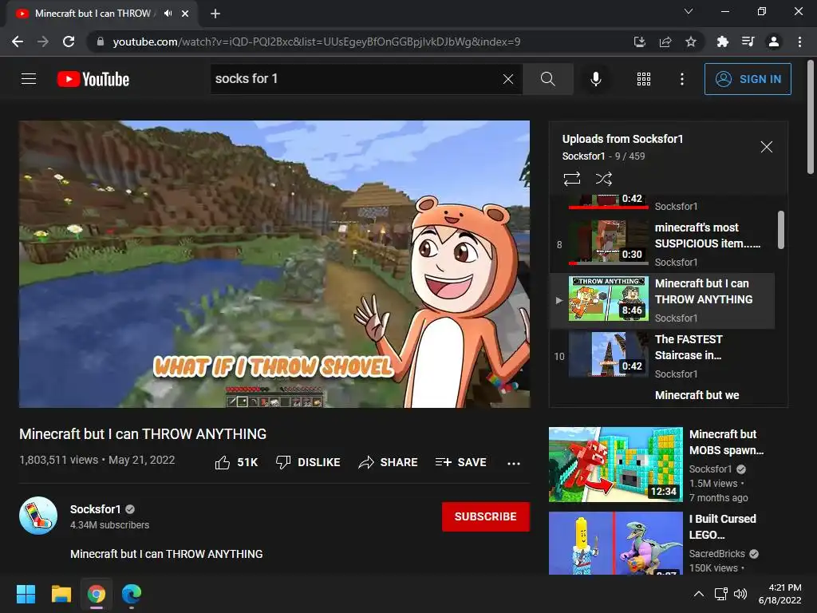Open Windows Start menu
Image resolution: width=817 pixels, height=613 pixels.
pos(26,594)
